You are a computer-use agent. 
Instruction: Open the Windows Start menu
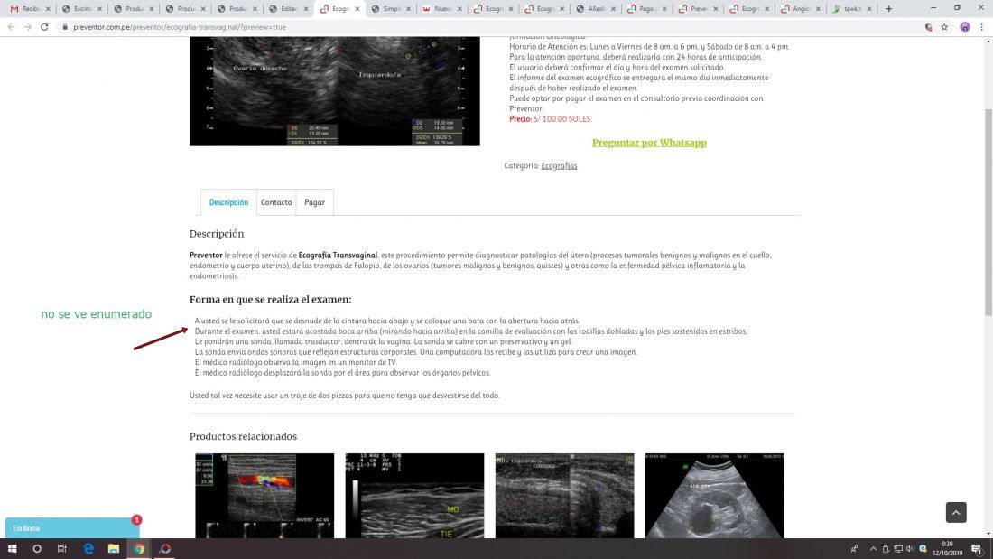coord(12,549)
